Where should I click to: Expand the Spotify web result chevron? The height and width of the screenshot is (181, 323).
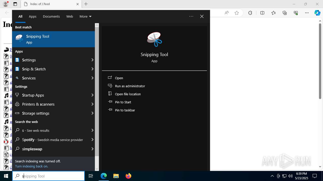coord(92,140)
